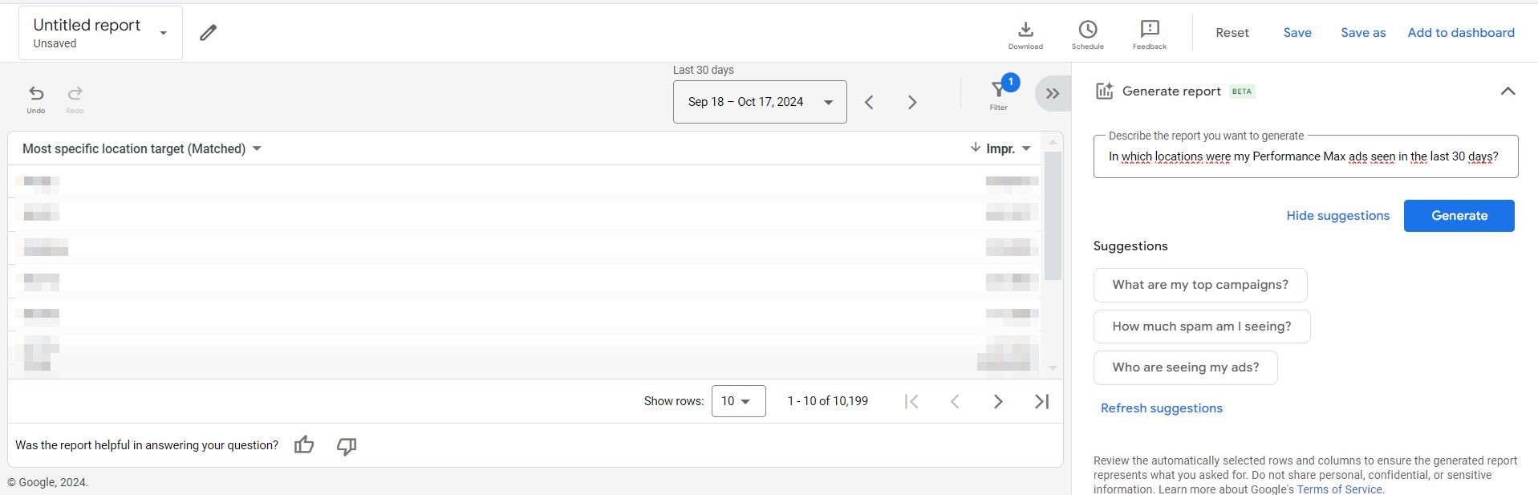This screenshot has height=495, width=1538.
Task: Open the Show rows 10 dropdown
Action: click(x=738, y=401)
